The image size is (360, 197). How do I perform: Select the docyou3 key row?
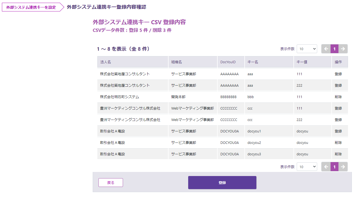click(x=254, y=154)
